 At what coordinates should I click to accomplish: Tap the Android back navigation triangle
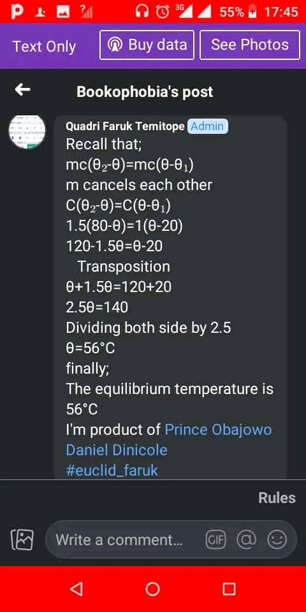coord(77,588)
